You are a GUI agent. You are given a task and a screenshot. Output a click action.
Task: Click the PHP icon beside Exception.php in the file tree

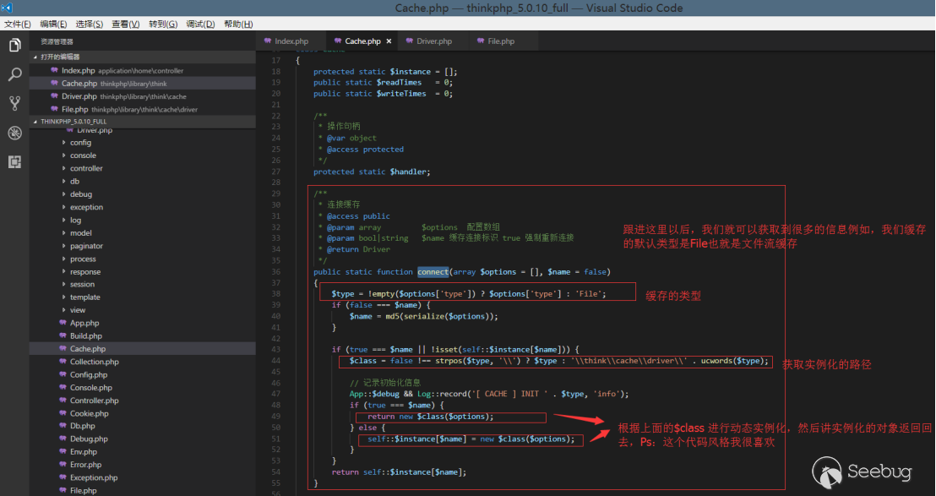pyautogui.click(x=63, y=477)
